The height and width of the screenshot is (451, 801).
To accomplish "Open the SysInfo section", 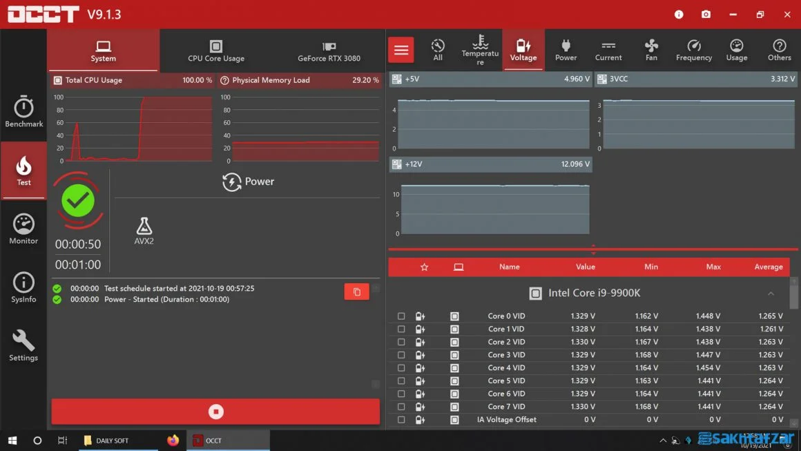I will (23, 287).
